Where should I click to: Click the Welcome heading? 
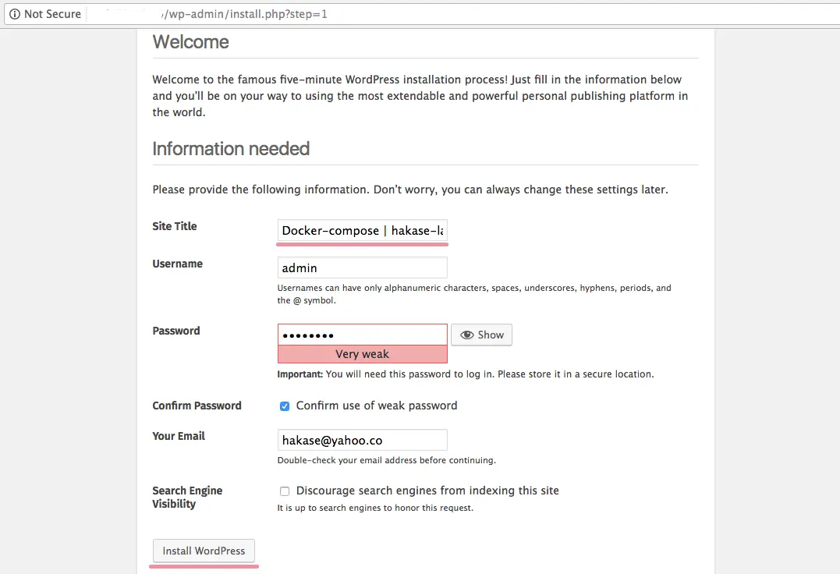tap(191, 42)
